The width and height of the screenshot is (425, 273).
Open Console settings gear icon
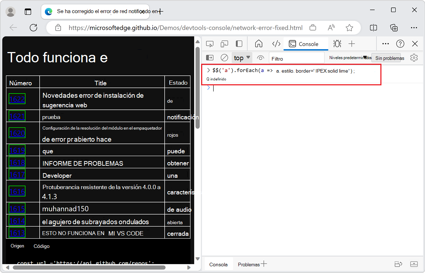(x=414, y=58)
